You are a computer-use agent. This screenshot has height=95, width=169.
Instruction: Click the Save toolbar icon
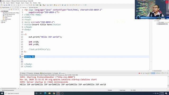(4, 5)
